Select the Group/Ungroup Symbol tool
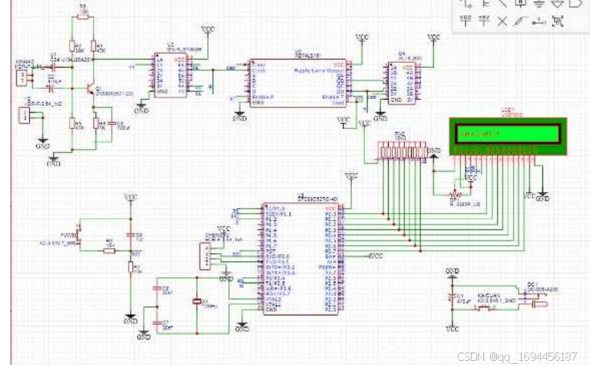590x367 pixels. 558,21
